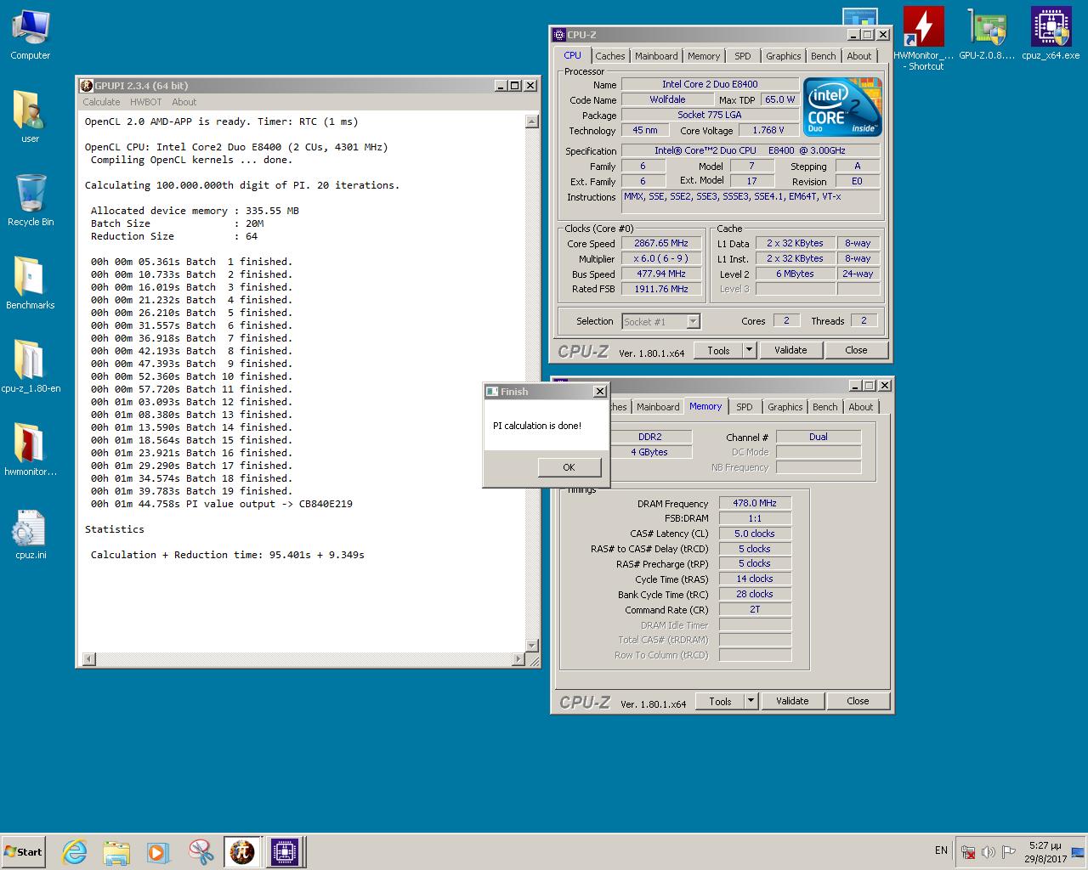The height and width of the screenshot is (870, 1088).
Task: Open Graphics tab in lower CPU-Z window
Action: (x=785, y=407)
